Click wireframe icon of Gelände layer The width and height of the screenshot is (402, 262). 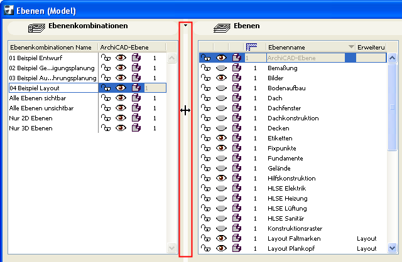tap(237, 168)
